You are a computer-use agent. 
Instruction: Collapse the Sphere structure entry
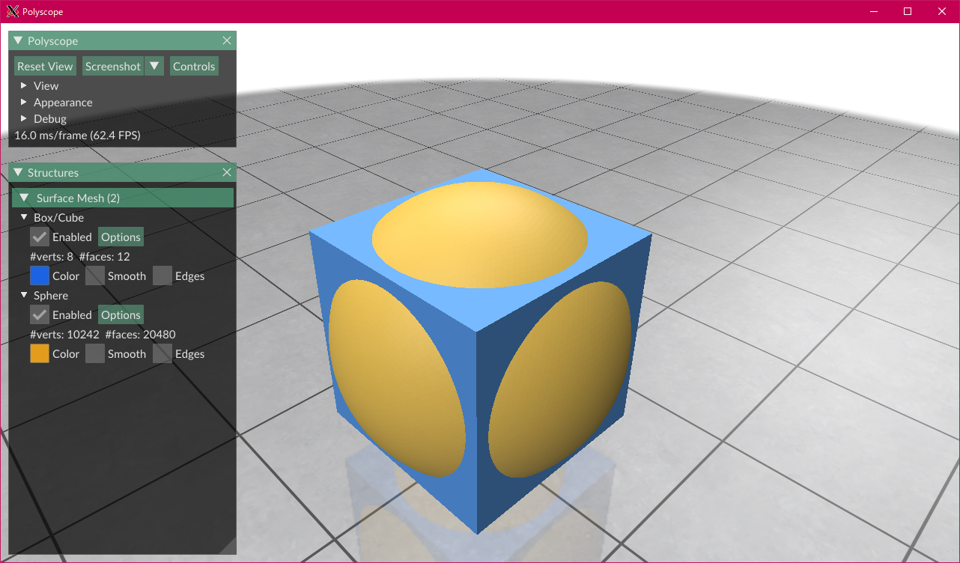click(x=24, y=295)
